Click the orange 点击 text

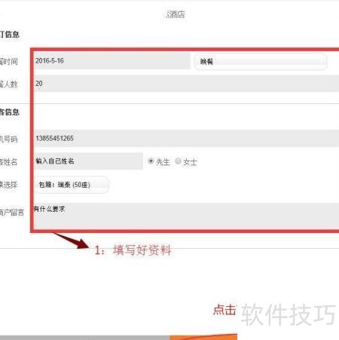pos(224,310)
